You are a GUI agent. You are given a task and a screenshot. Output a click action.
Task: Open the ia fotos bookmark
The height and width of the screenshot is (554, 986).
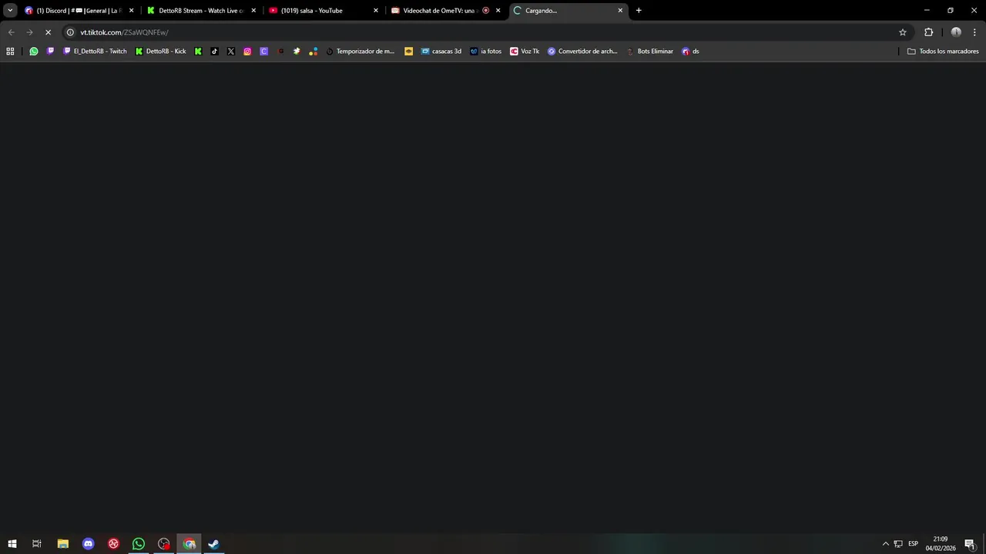point(486,52)
